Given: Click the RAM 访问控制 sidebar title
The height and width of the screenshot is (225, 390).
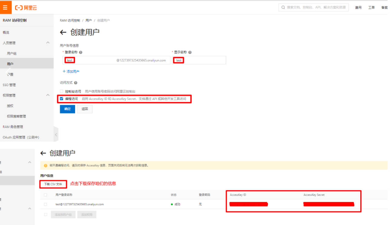Looking at the screenshot, I should [15, 20].
